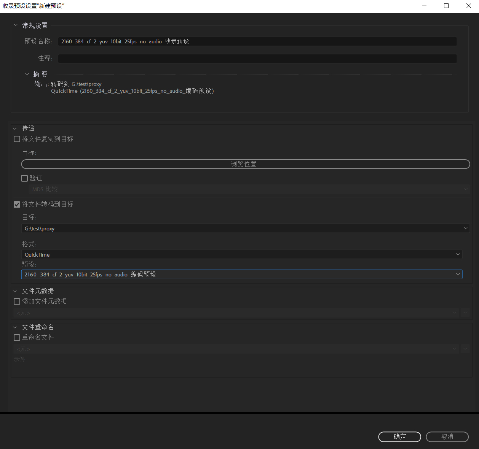Click the 预设名称 text field
The width and height of the screenshot is (479, 449).
tap(257, 41)
